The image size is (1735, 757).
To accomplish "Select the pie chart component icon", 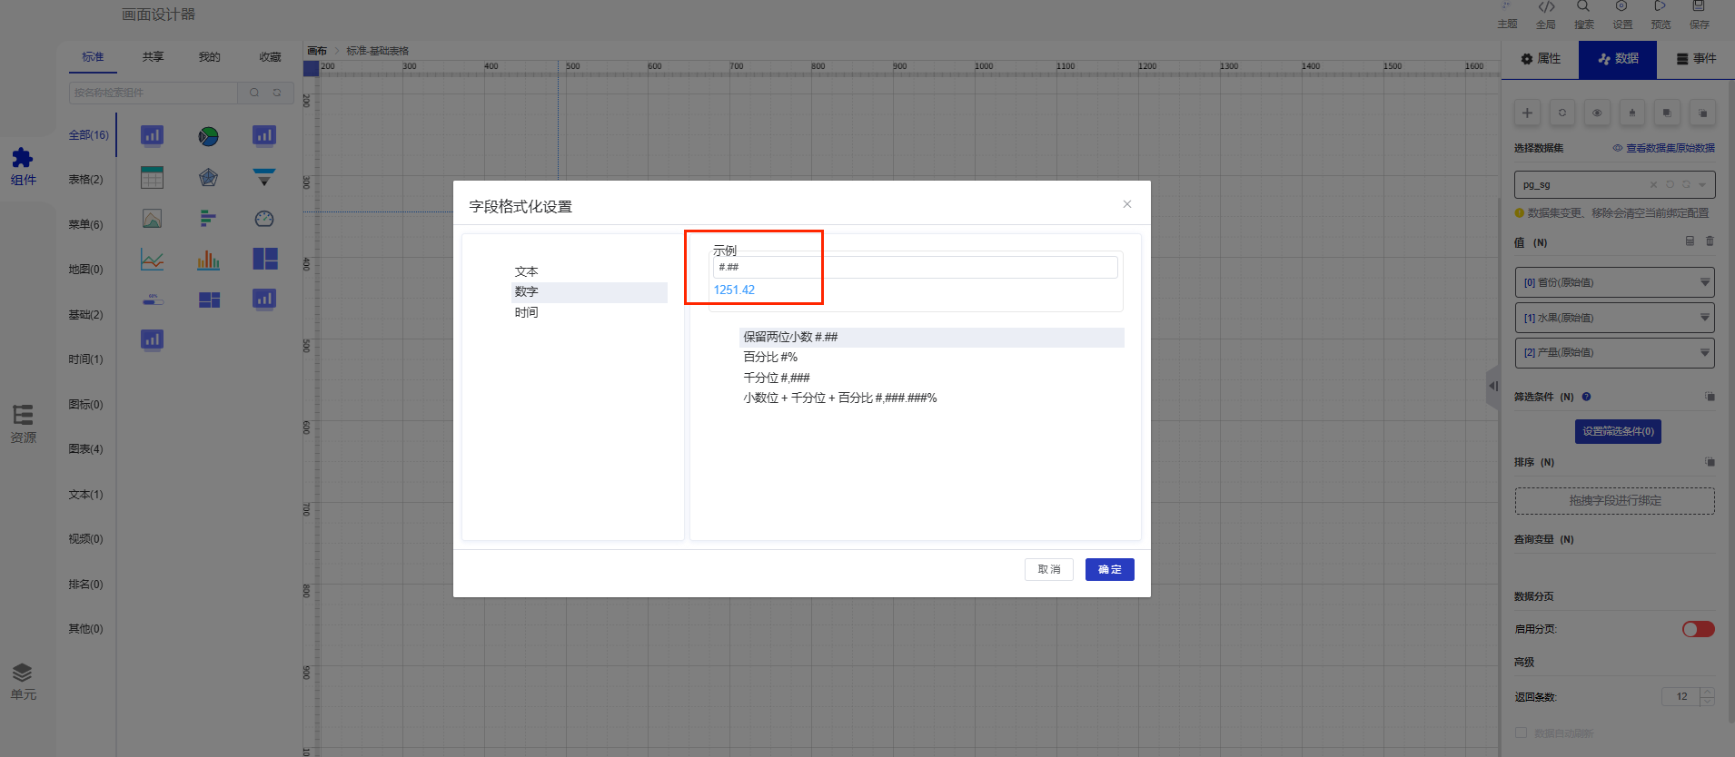I will tap(208, 136).
